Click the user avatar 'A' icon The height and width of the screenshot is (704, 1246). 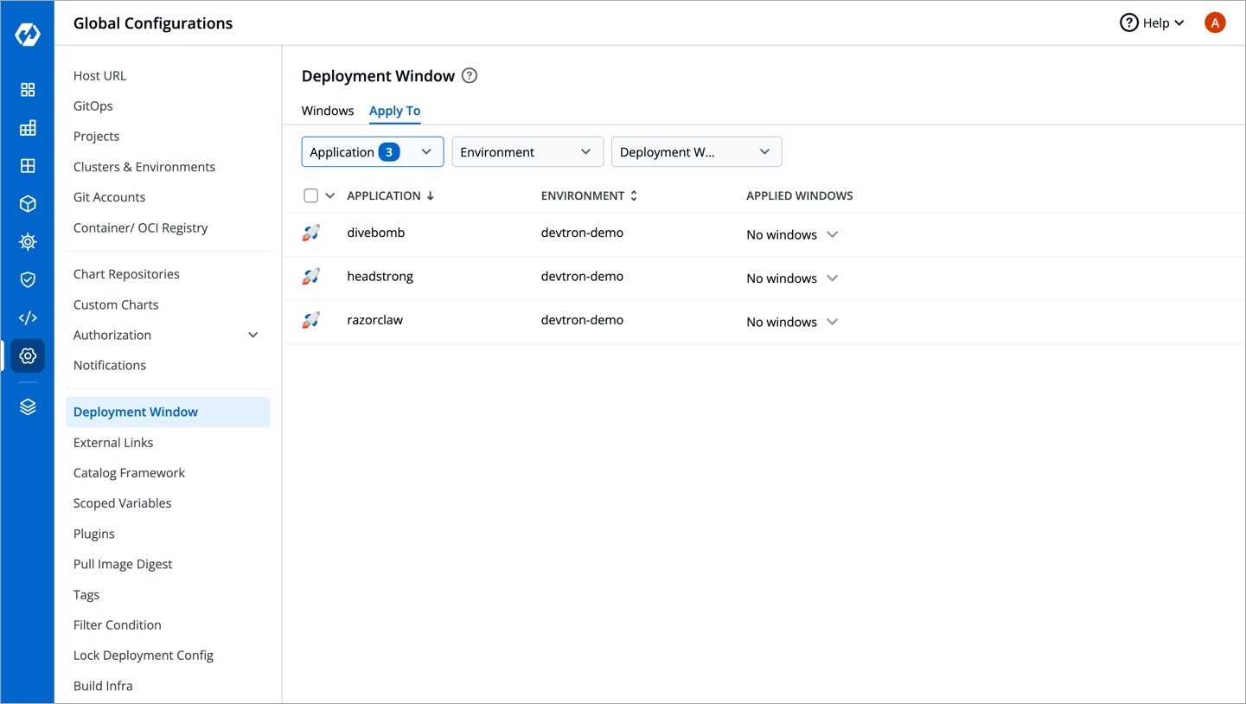1215,23
